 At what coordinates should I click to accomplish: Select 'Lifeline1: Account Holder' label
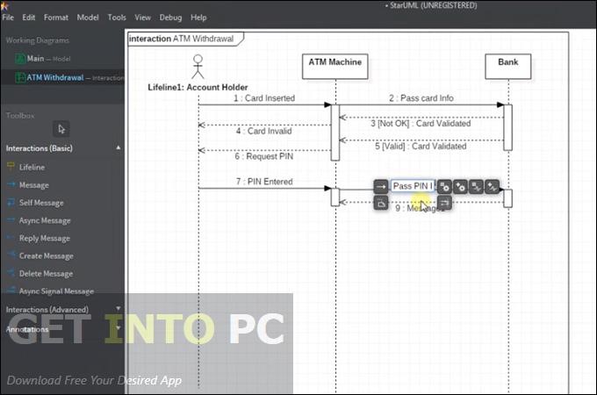coord(198,88)
